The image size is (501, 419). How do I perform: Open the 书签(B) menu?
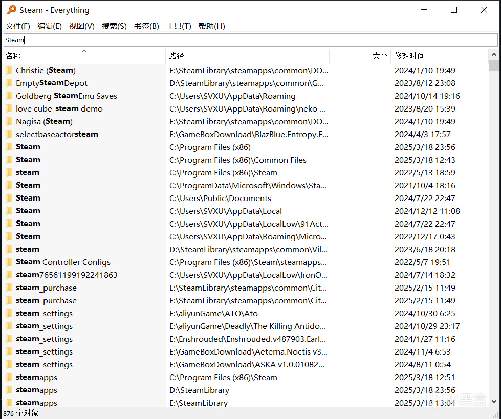[x=146, y=26]
